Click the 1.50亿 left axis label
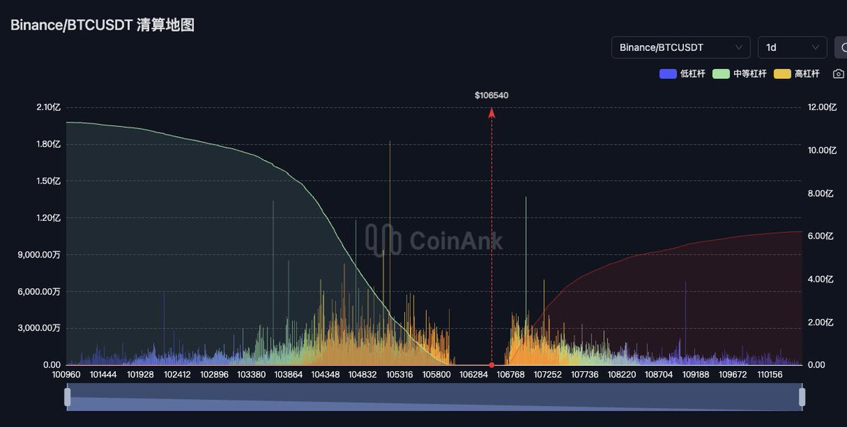Screen dimensions: 847x427 [49, 181]
